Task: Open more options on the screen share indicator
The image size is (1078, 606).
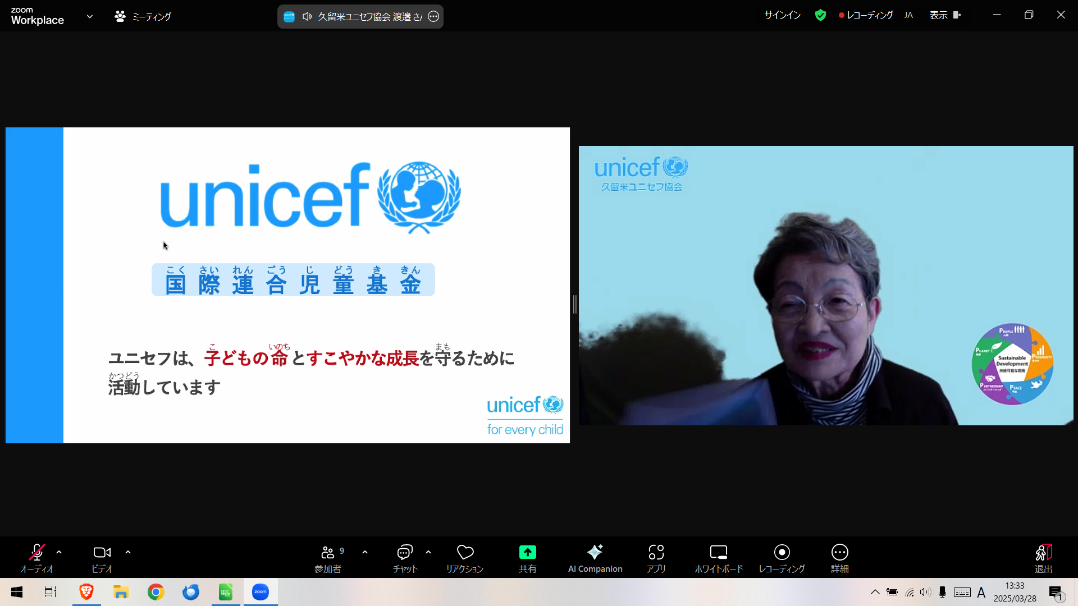Action: [x=433, y=17]
